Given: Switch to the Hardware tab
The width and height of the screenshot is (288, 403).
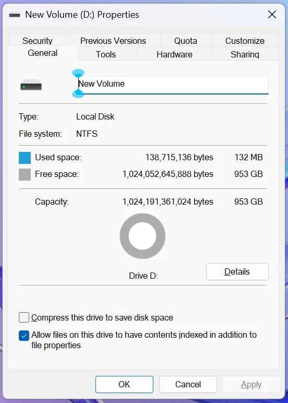Looking at the screenshot, I should tap(174, 54).
